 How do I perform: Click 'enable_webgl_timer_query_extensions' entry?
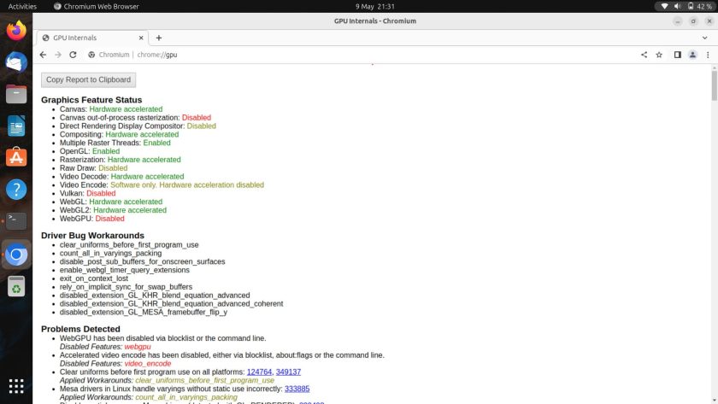(125, 271)
